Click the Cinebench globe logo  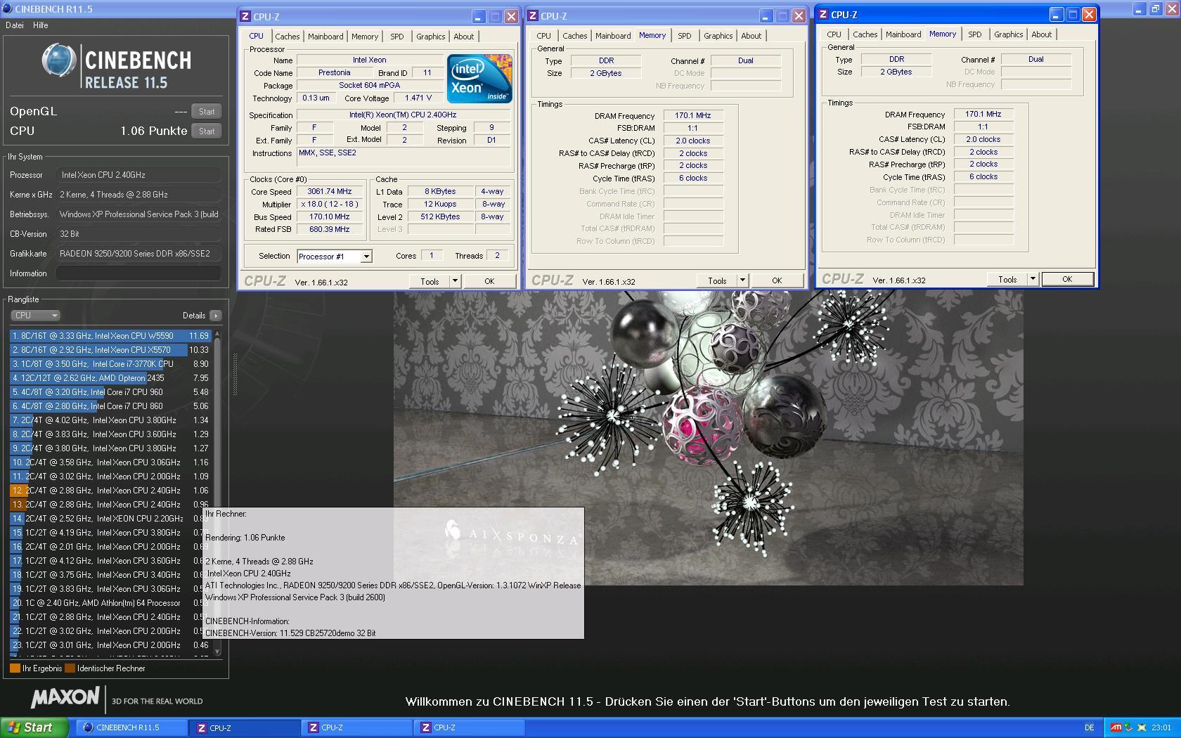58,60
